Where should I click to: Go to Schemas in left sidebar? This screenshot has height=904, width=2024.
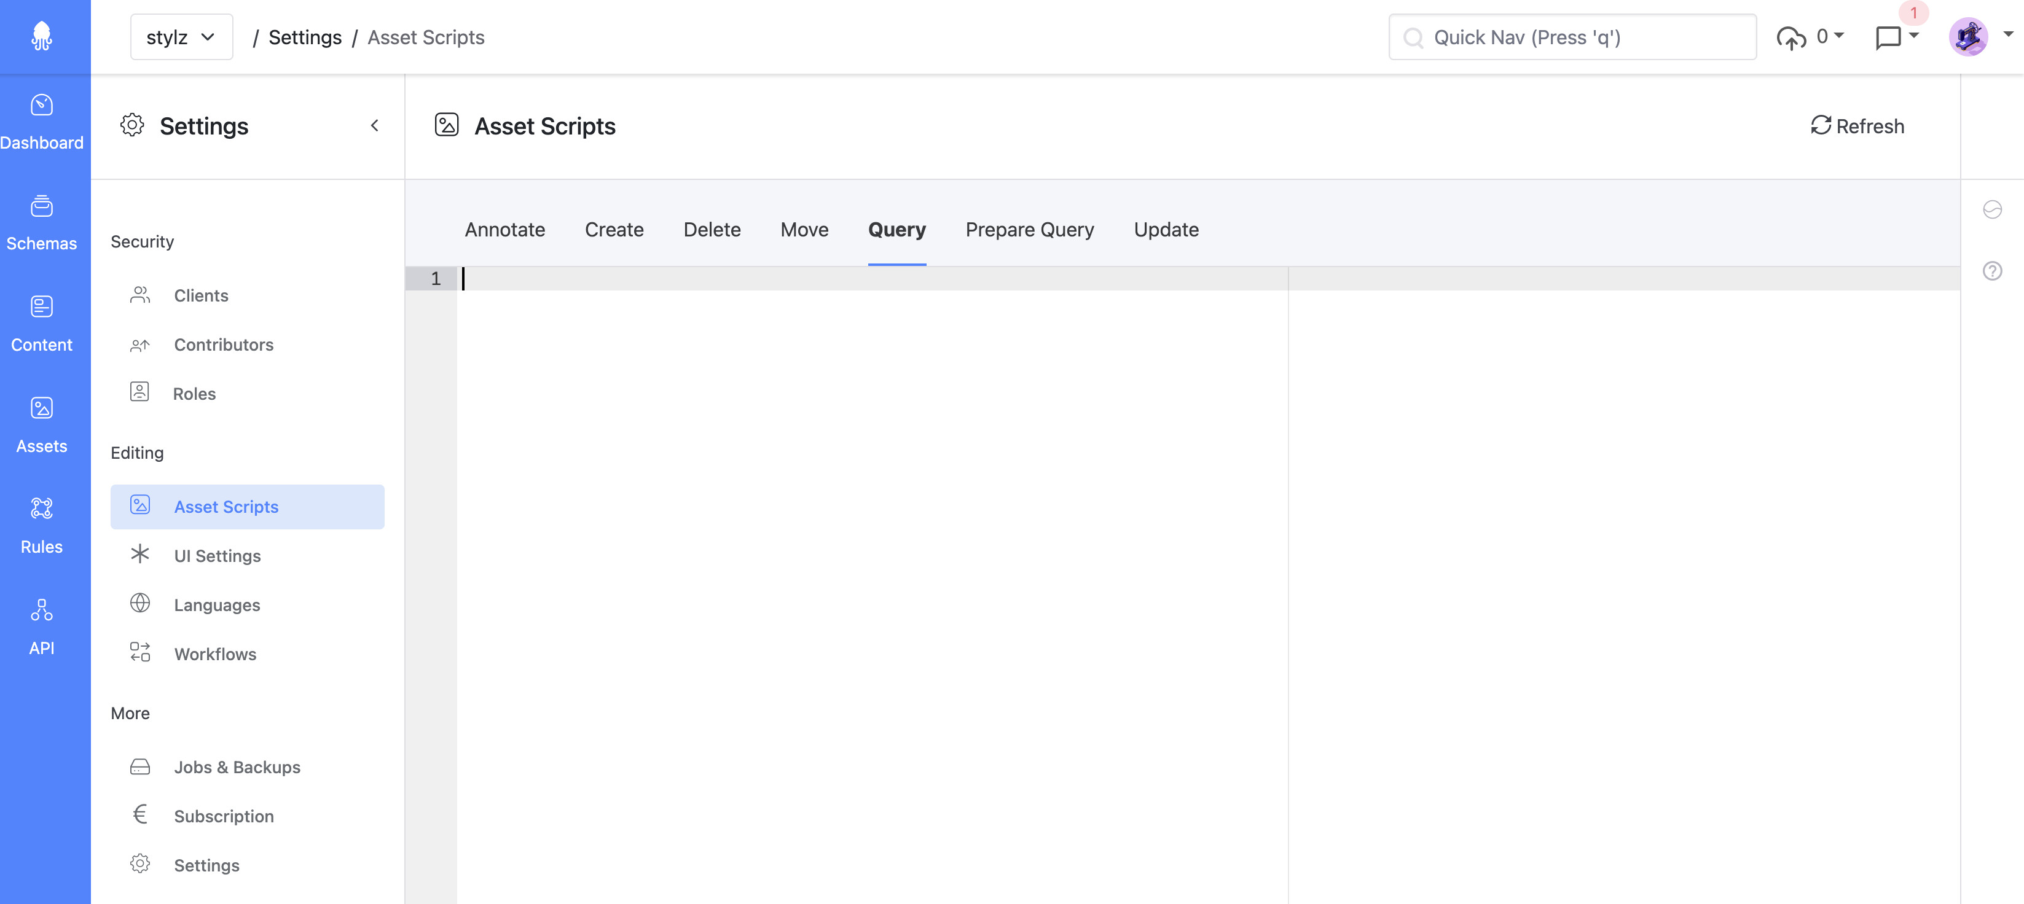(x=42, y=222)
